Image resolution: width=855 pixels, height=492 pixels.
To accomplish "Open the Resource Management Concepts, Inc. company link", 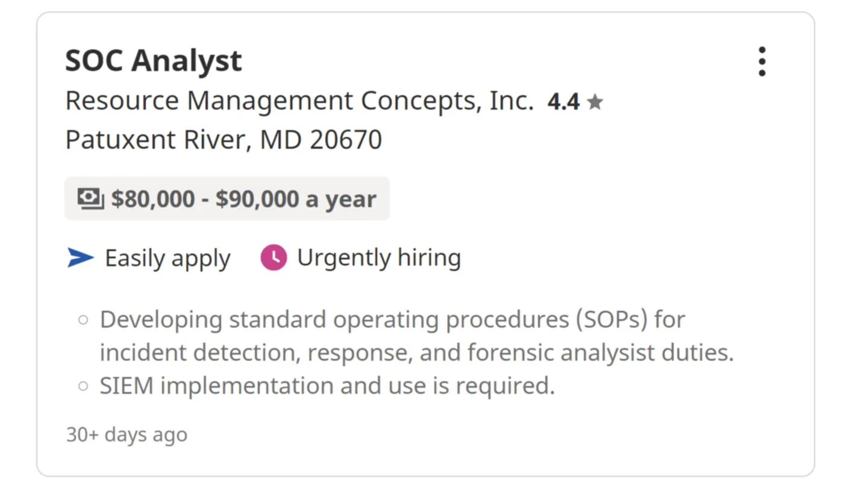I will tap(299, 101).
